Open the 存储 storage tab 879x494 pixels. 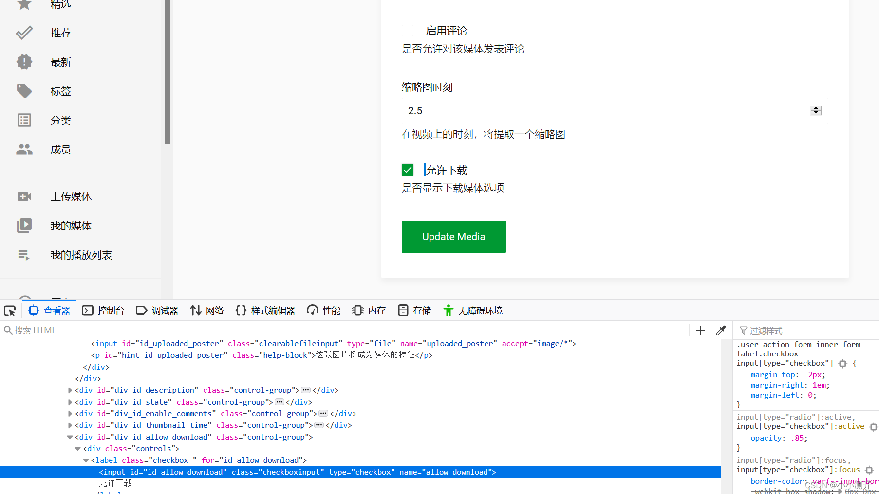pos(414,310)
